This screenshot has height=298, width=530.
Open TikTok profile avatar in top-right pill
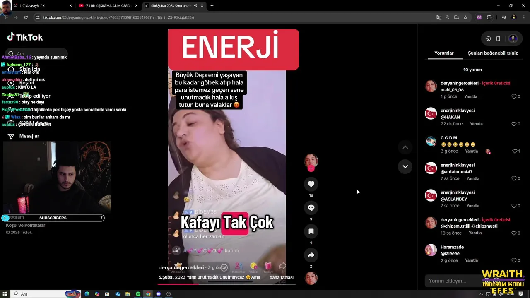coord(513,38)
